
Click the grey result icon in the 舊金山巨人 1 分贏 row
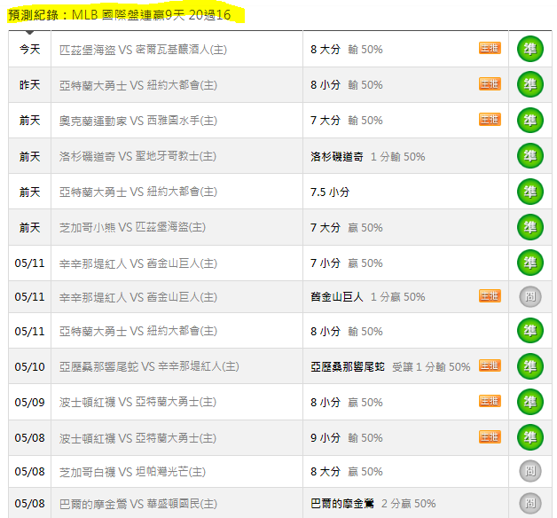point(530,296)
